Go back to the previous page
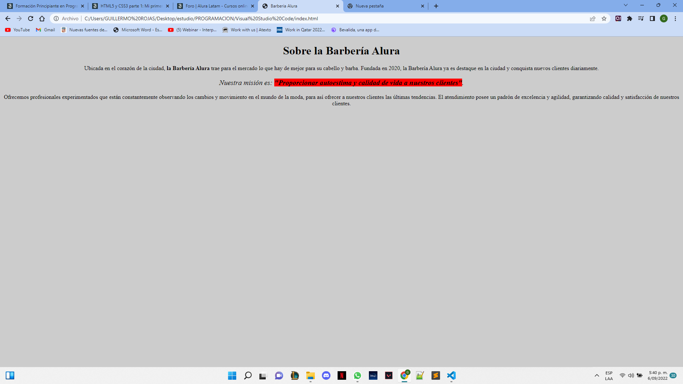Screen dimensions: 683x384 coord(8,18)
